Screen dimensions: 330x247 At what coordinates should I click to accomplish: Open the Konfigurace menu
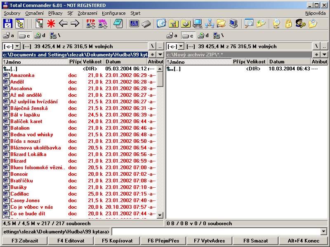(114, 13)
